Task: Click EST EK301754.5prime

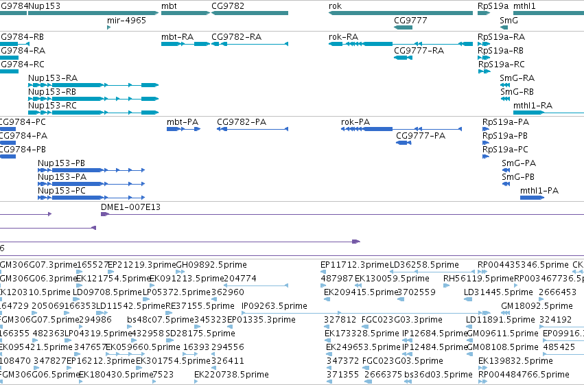Action: click(138, 368)
